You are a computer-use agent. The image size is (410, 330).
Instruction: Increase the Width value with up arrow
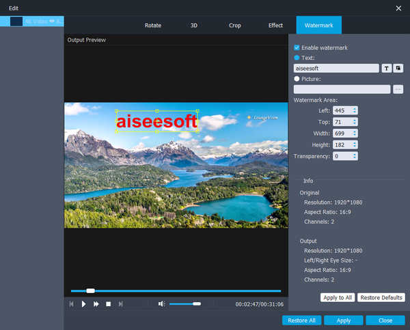point(355,132)
